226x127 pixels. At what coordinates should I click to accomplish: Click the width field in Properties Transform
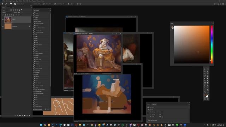pos(153,112)
